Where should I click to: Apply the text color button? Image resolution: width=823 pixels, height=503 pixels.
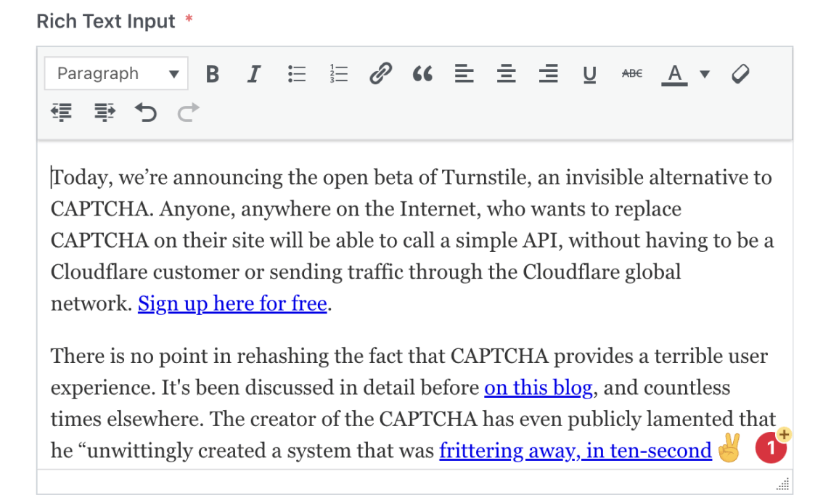pyautogui.click(x=675, y=74)
